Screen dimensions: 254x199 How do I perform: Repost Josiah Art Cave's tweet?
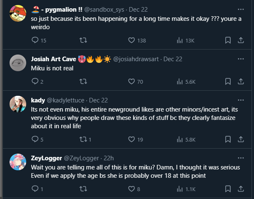tap(83, 82)
